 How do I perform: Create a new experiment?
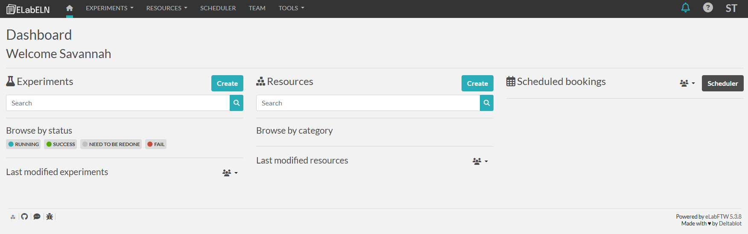227,83
